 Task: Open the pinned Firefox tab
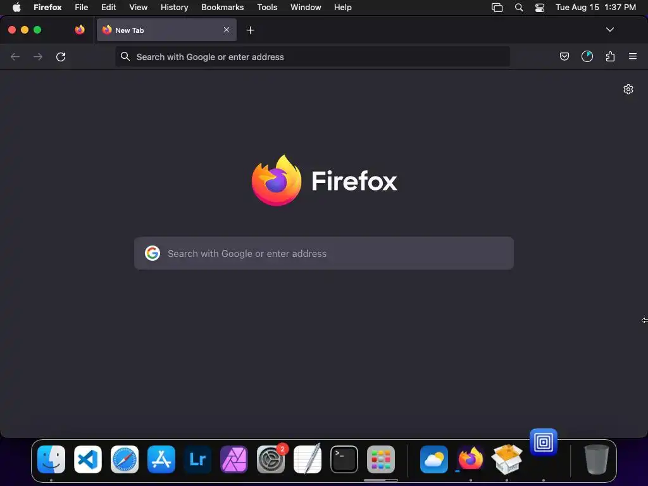80,30
